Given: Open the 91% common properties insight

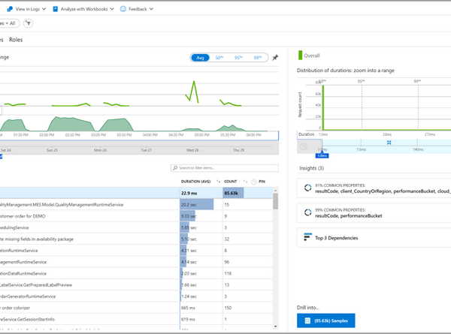Looking at the screenshot, I should coord(374,188).
